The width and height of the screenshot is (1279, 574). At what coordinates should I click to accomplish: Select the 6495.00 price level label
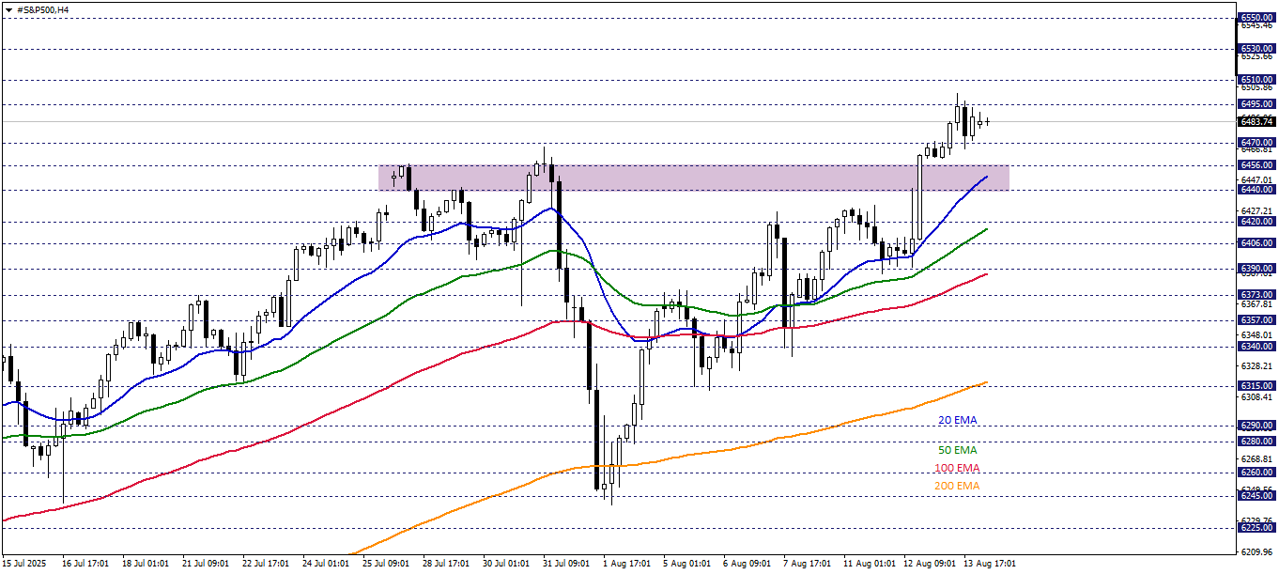tap(1256, 103)
